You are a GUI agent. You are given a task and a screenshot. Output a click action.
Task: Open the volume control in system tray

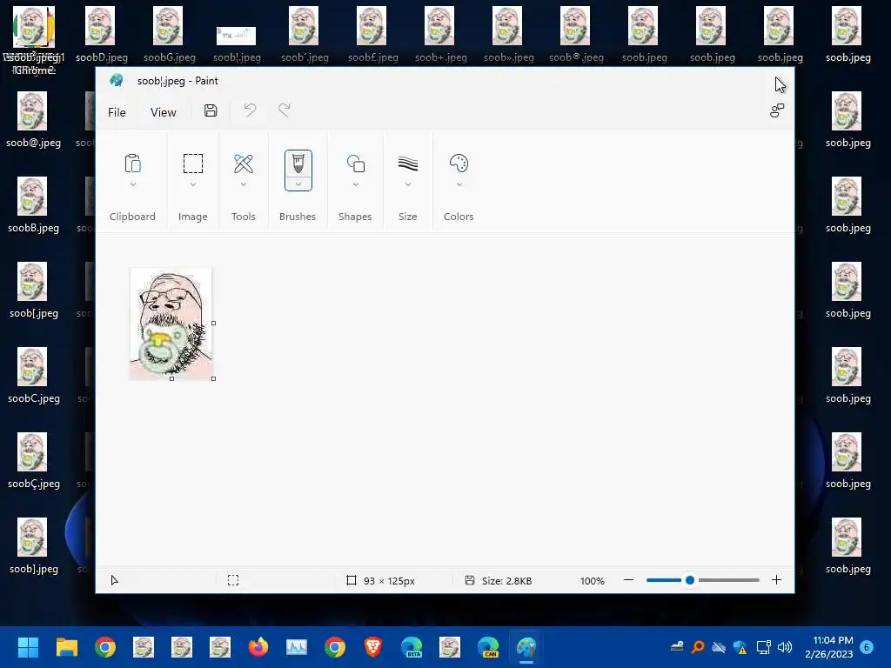(x=785, y=647)
